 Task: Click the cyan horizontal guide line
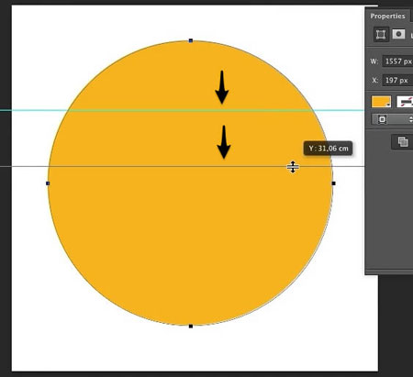(x=182, y=110)
